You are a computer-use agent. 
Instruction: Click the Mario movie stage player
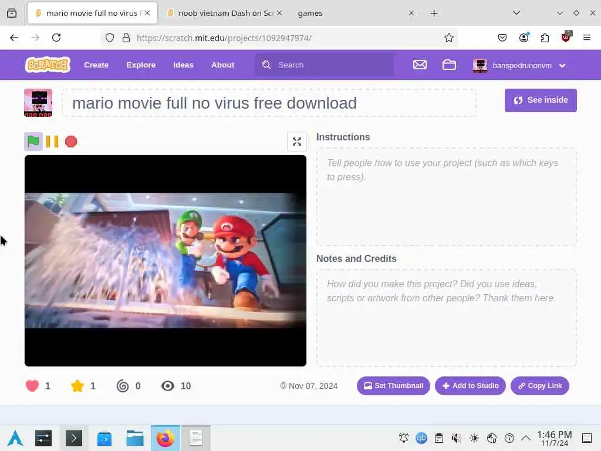[x=166, y=261]
